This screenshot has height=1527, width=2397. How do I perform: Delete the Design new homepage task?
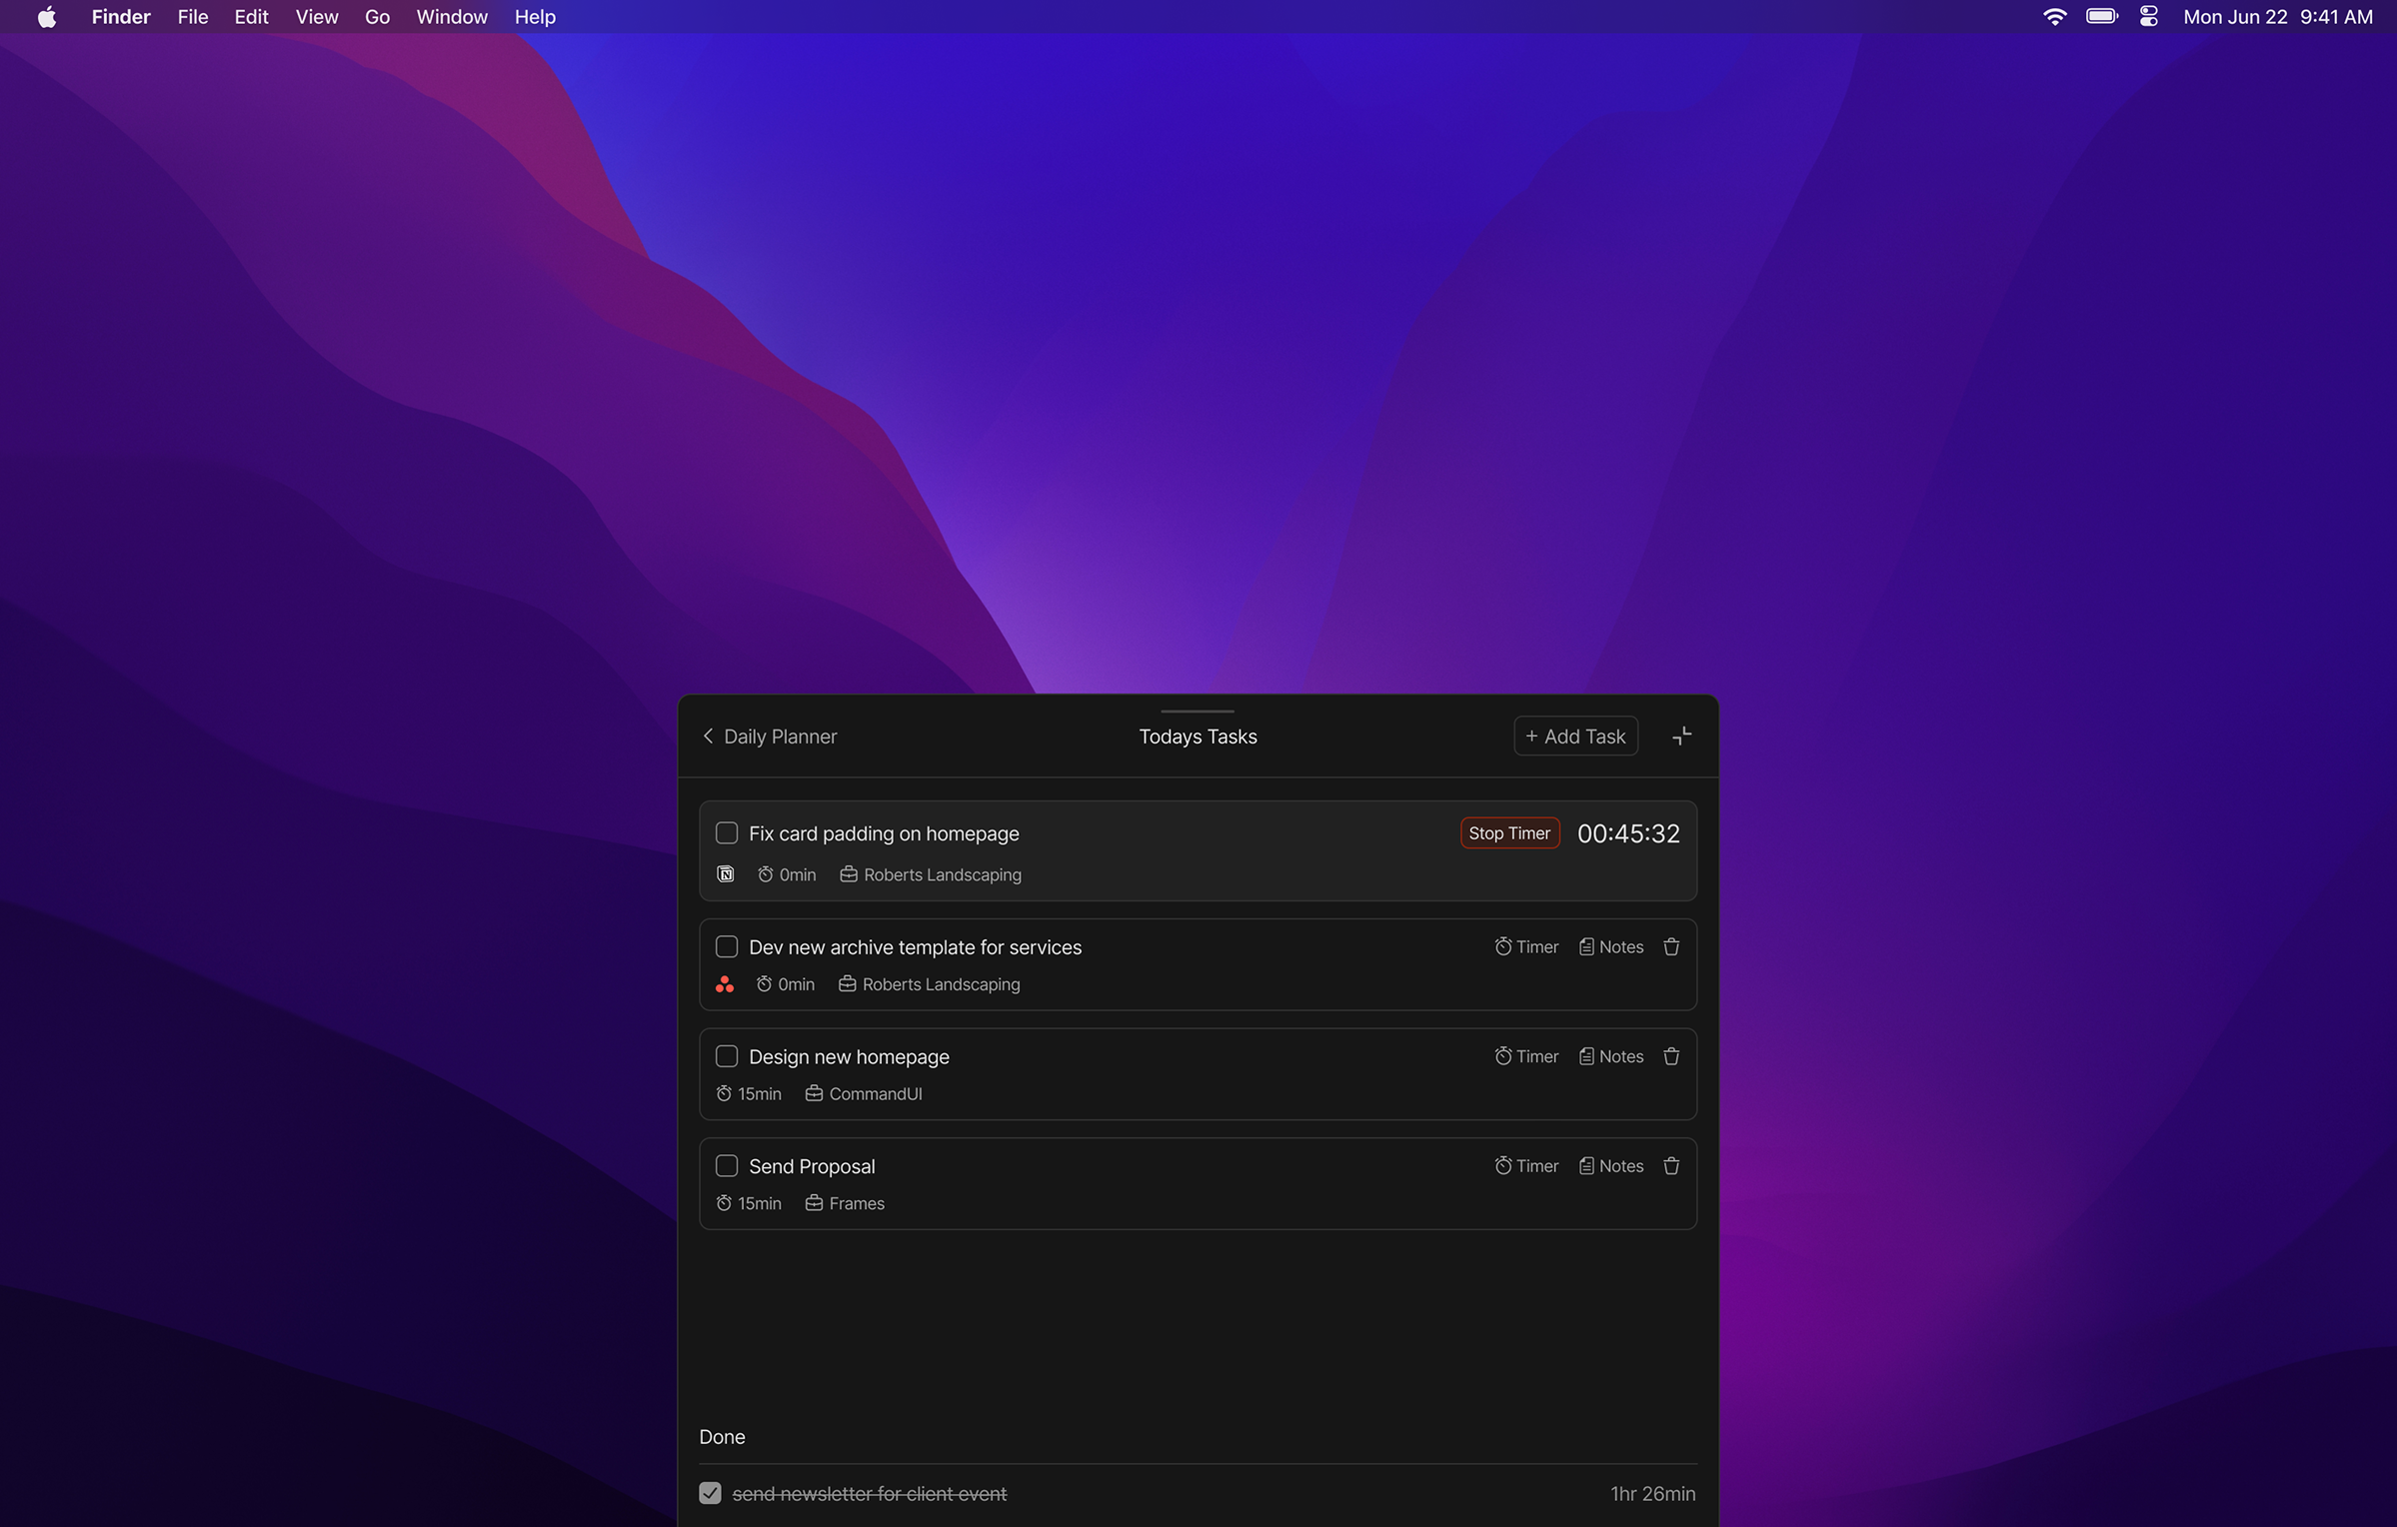[1670, 1056]
